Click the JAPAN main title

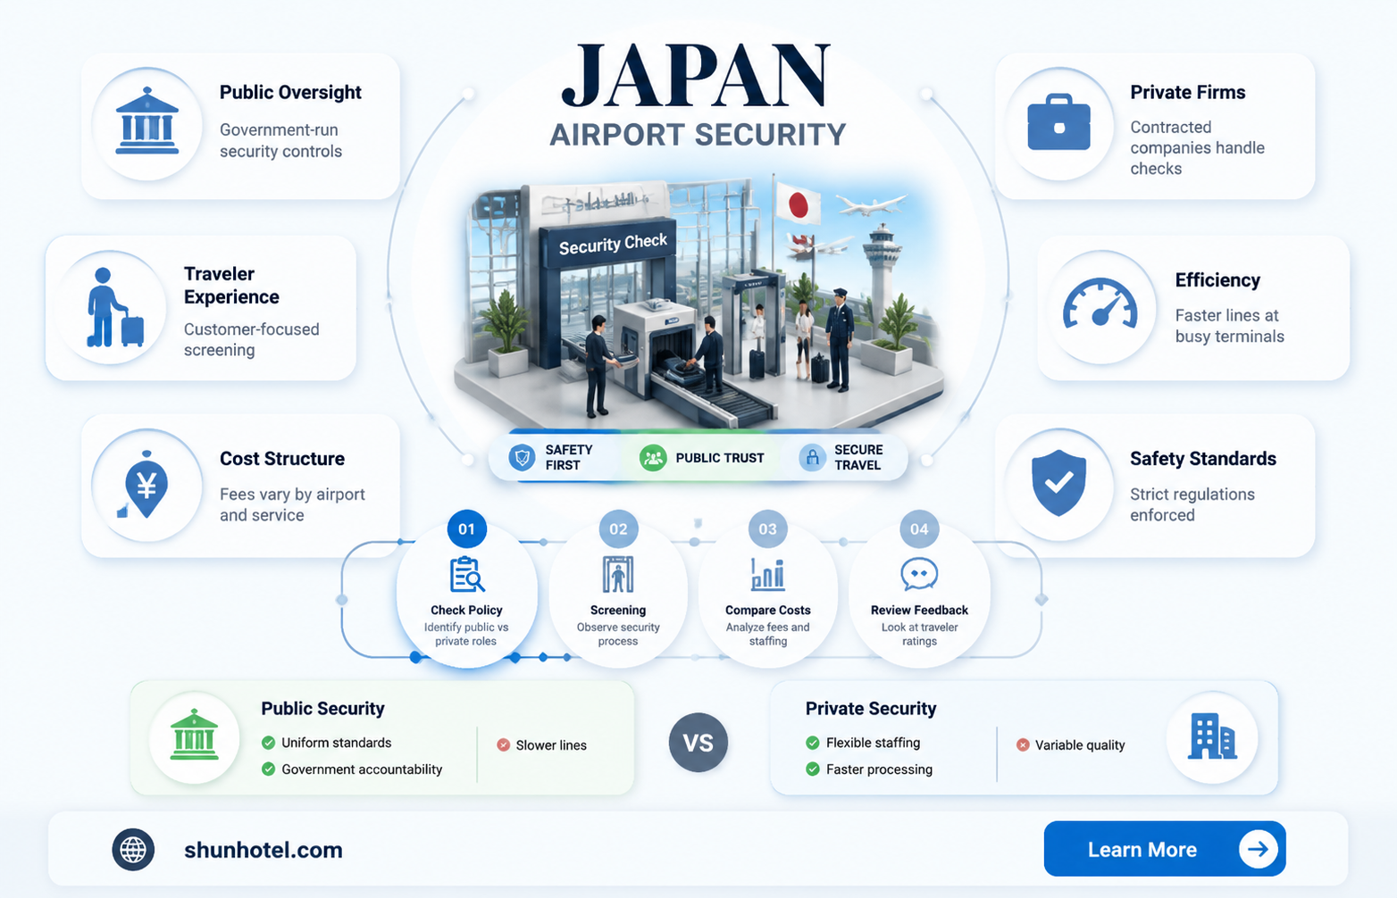click(697, 77)
